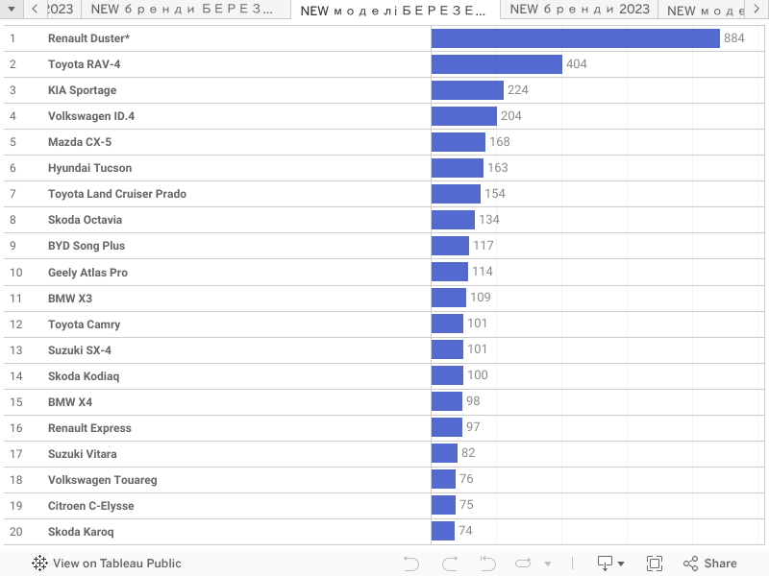Viewport: 769px width, 576px height.
Task: Click the value 134 beside Octavia bar
Action: click(x=489, y=220)
